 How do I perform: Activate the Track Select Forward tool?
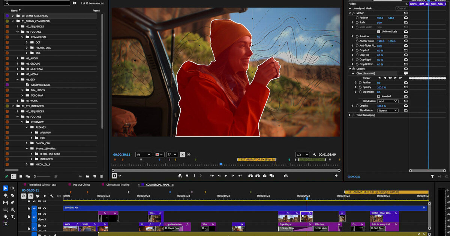pos(12,188)
